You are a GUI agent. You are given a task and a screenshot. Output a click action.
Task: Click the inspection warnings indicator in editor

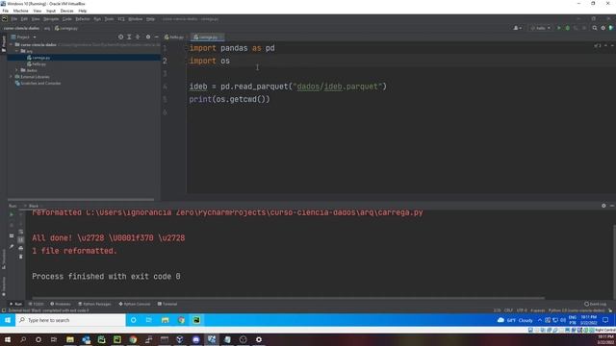[x=598, y=46]
